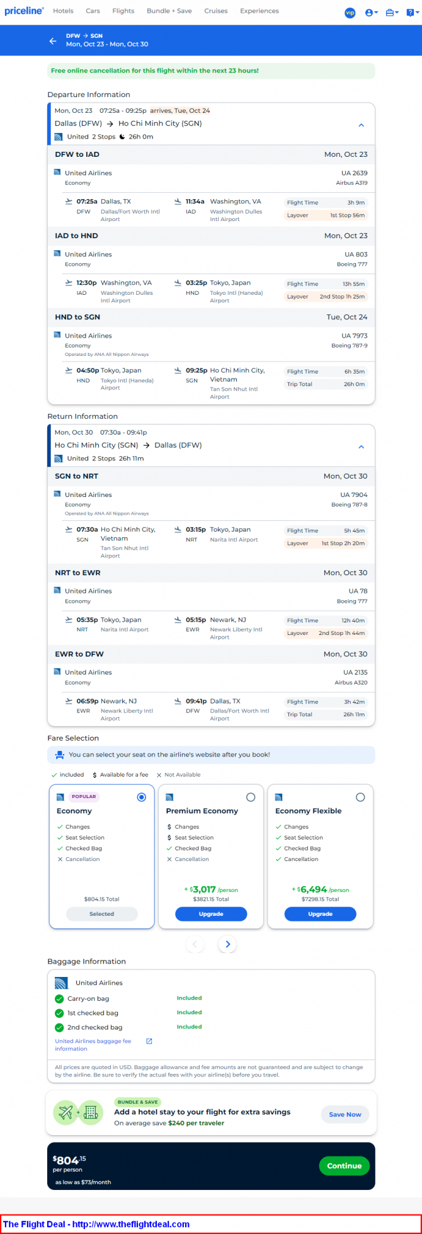Click flight number UA 78
The width and height of the screenshot is (422, 1234).
[358, 591]
